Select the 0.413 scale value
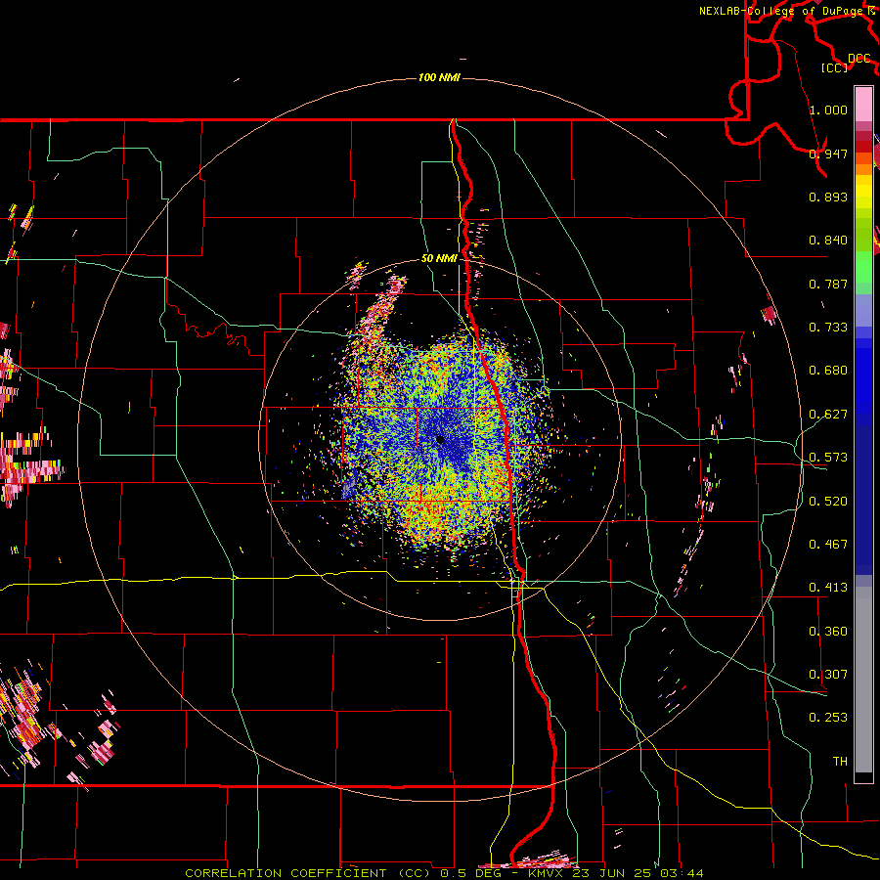The height and width of the screenshot is (880, 880). tap(828, 588)
